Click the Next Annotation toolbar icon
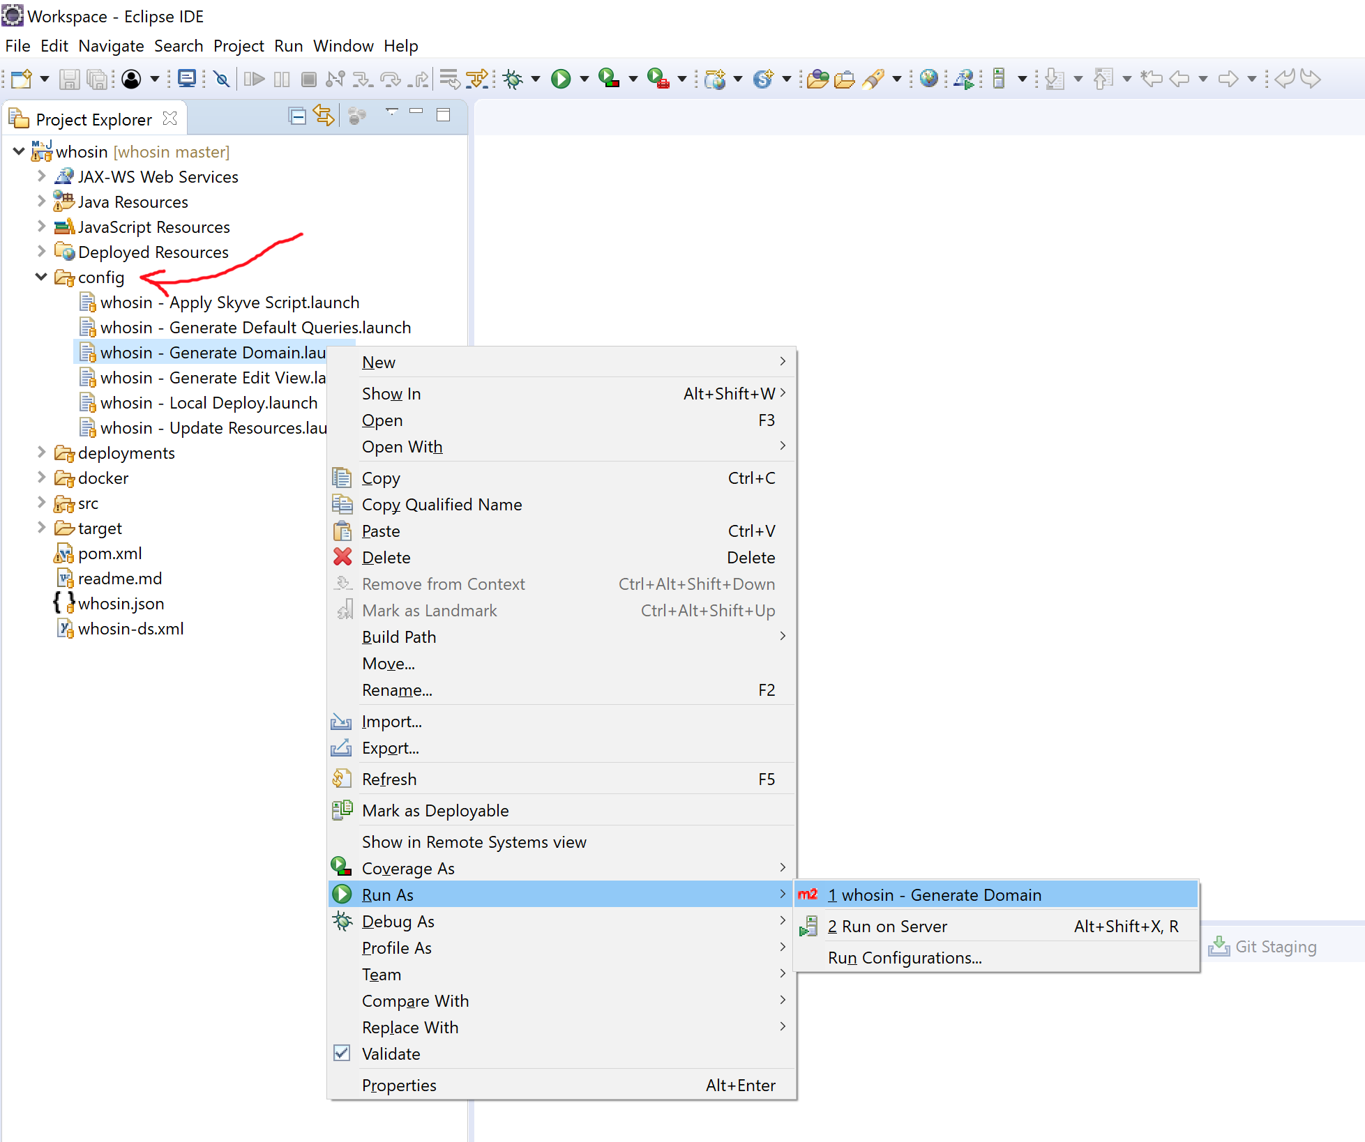The width and height of the screenshot is (1365, 1142). coord(1055,79)
